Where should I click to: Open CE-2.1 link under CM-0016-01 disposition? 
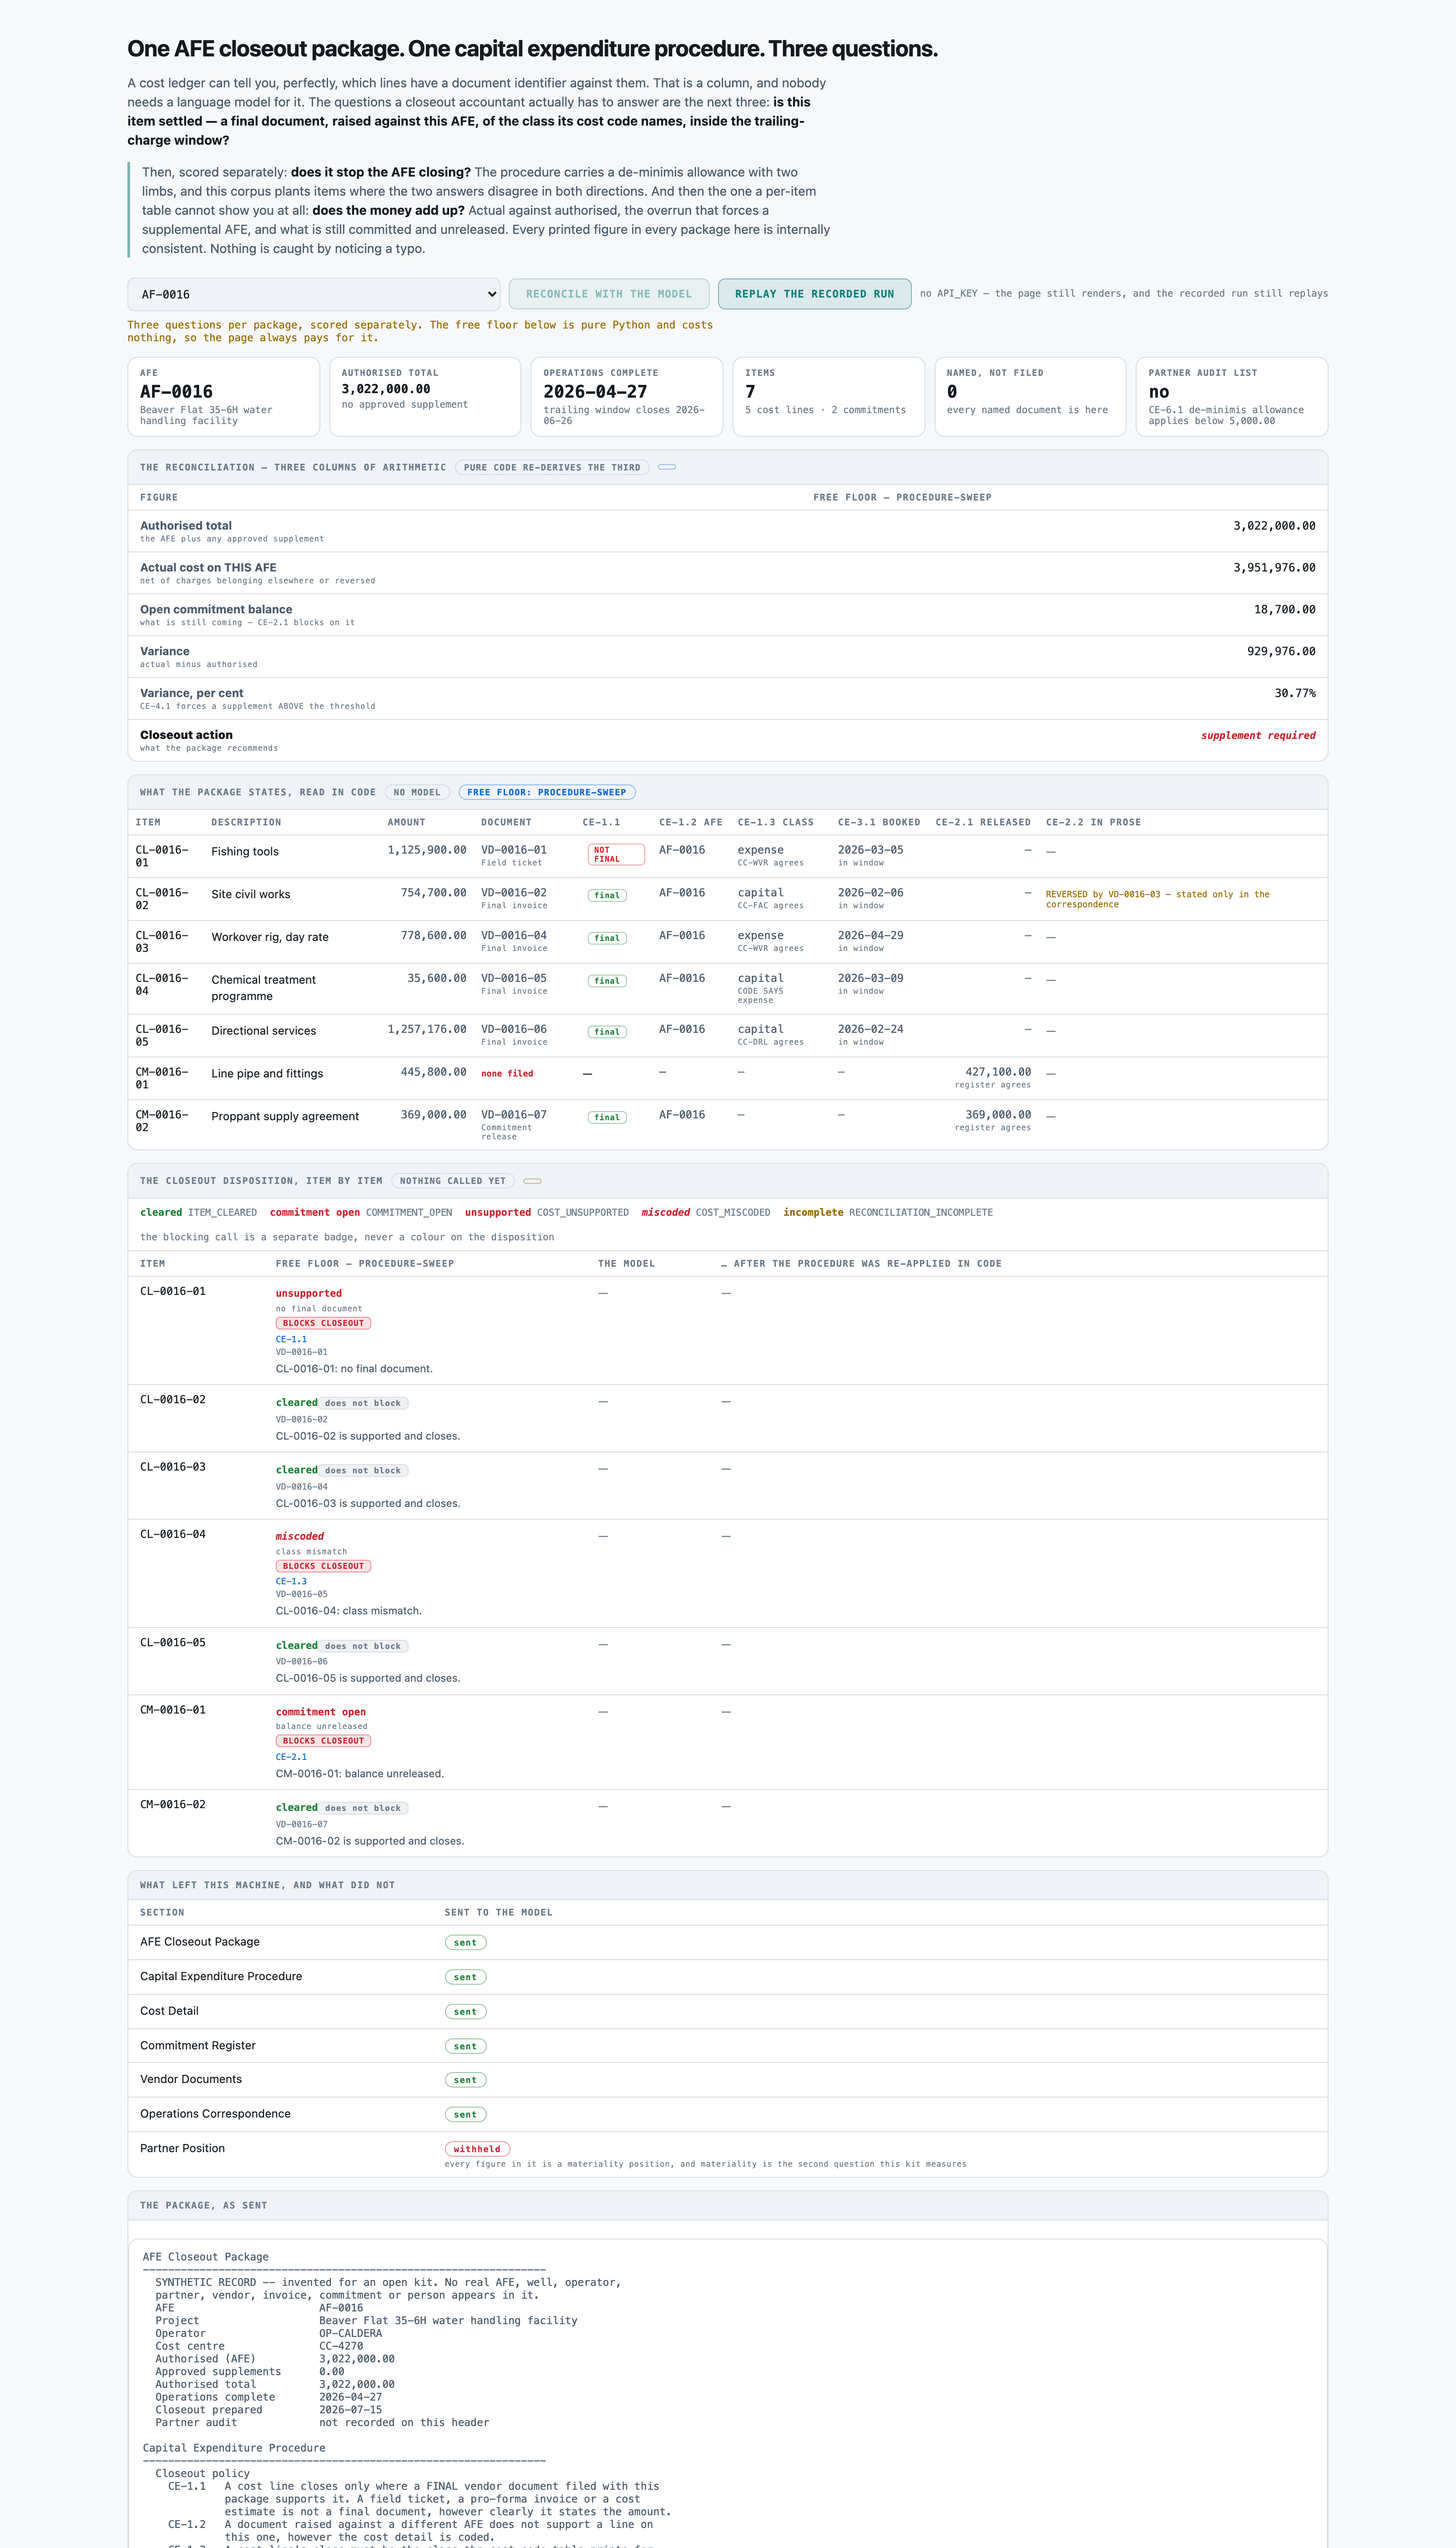point(291,1757)
